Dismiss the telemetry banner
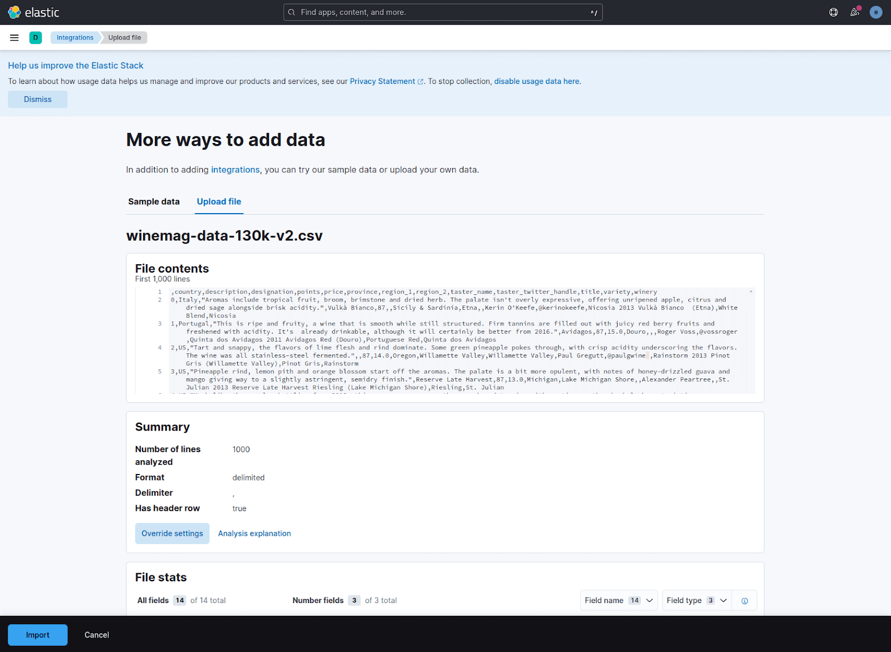891x652 pixels. point(38,100)
